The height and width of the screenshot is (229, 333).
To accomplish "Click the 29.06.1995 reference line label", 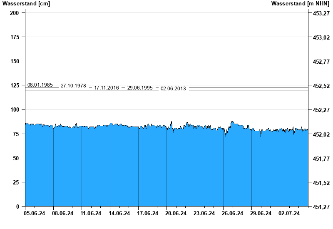I will pyautogui.click(x=140, y=88).
